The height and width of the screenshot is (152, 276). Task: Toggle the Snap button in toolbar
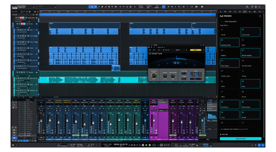(164, 7)
